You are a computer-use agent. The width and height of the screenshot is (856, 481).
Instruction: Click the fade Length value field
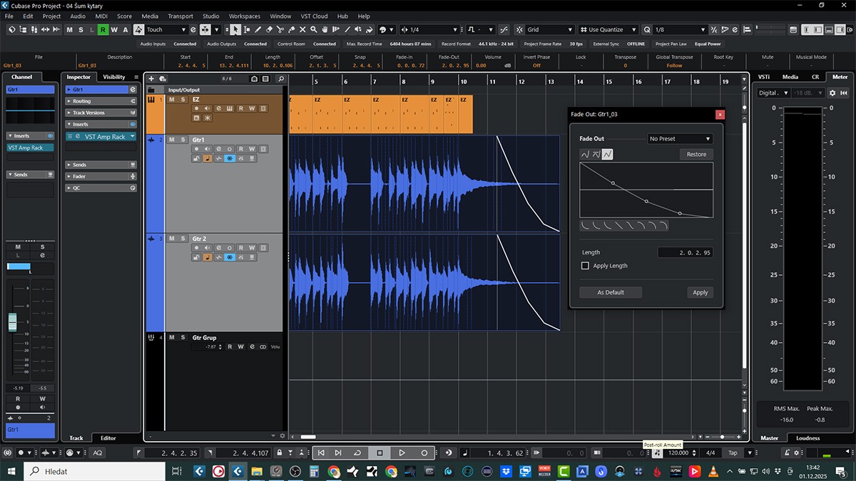[x=685, y=252]
